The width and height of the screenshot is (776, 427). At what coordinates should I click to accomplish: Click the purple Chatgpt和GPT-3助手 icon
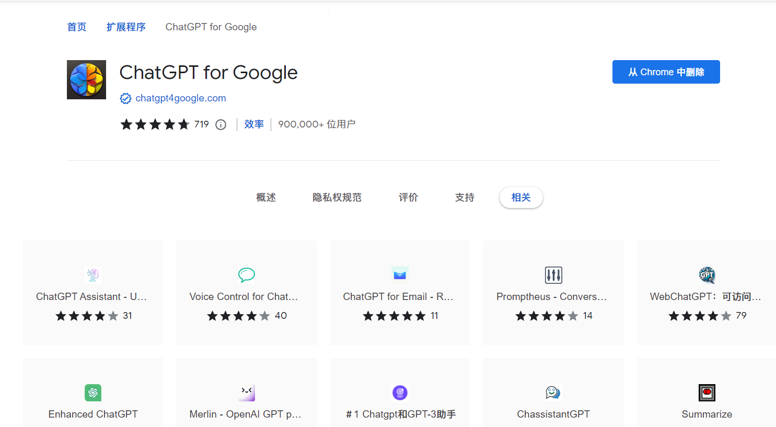point(400,393)
